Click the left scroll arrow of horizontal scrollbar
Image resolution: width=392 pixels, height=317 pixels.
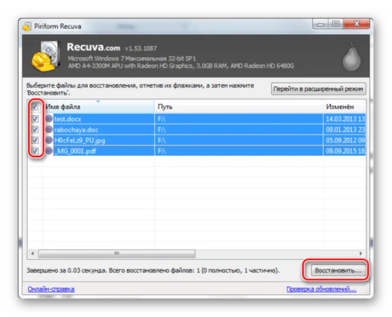click(x=33, y=254)
